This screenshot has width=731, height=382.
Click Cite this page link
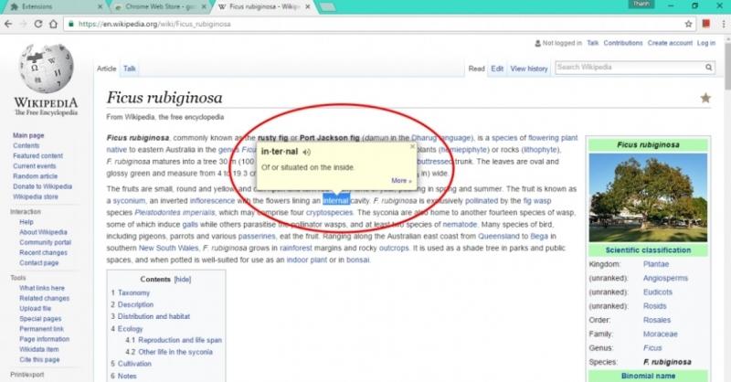[x=39, y=360]
